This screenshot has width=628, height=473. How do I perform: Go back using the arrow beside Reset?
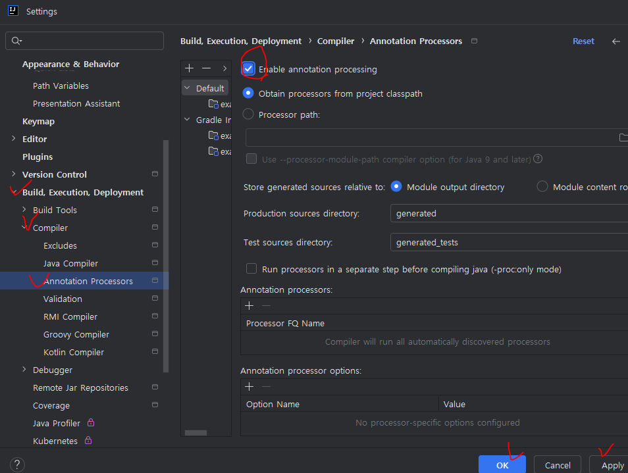616,41
